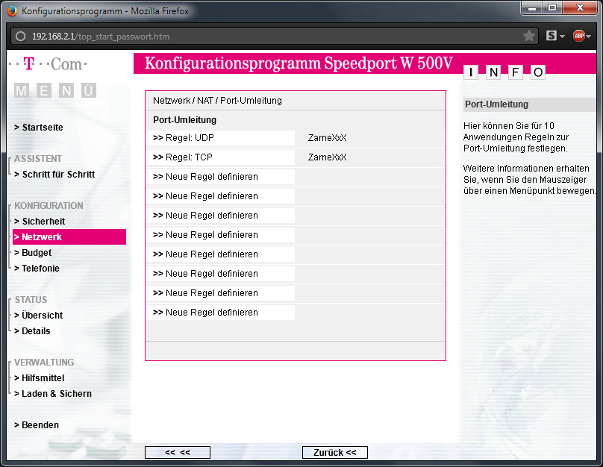Open the Regel: TCP rule

pyautogui.click(x=220, y=157)
